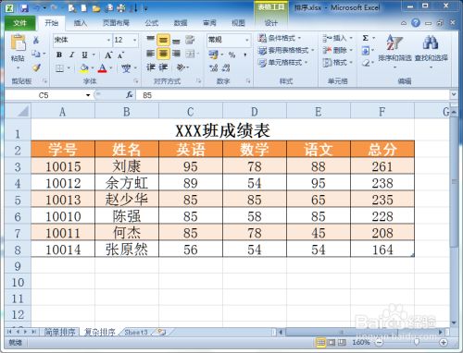Click Format cells button
The image size is (463, 353).
(337, 63)
